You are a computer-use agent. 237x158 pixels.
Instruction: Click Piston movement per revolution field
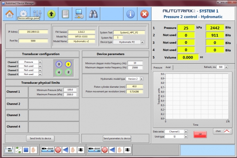click(135, 92)
